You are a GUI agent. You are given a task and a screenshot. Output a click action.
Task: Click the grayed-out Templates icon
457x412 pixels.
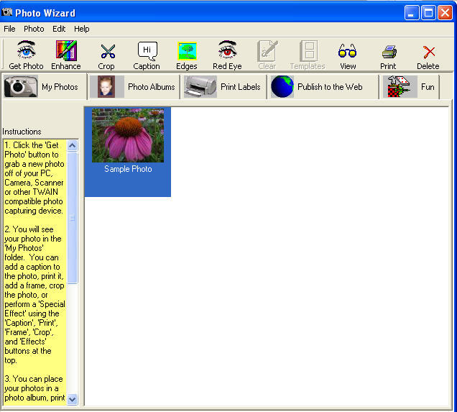point(309,51)
